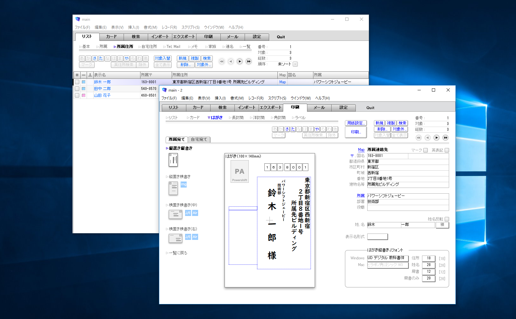Jump to first record in back main window
Viewport: 516px width, 319px height.
pos(222,62)
